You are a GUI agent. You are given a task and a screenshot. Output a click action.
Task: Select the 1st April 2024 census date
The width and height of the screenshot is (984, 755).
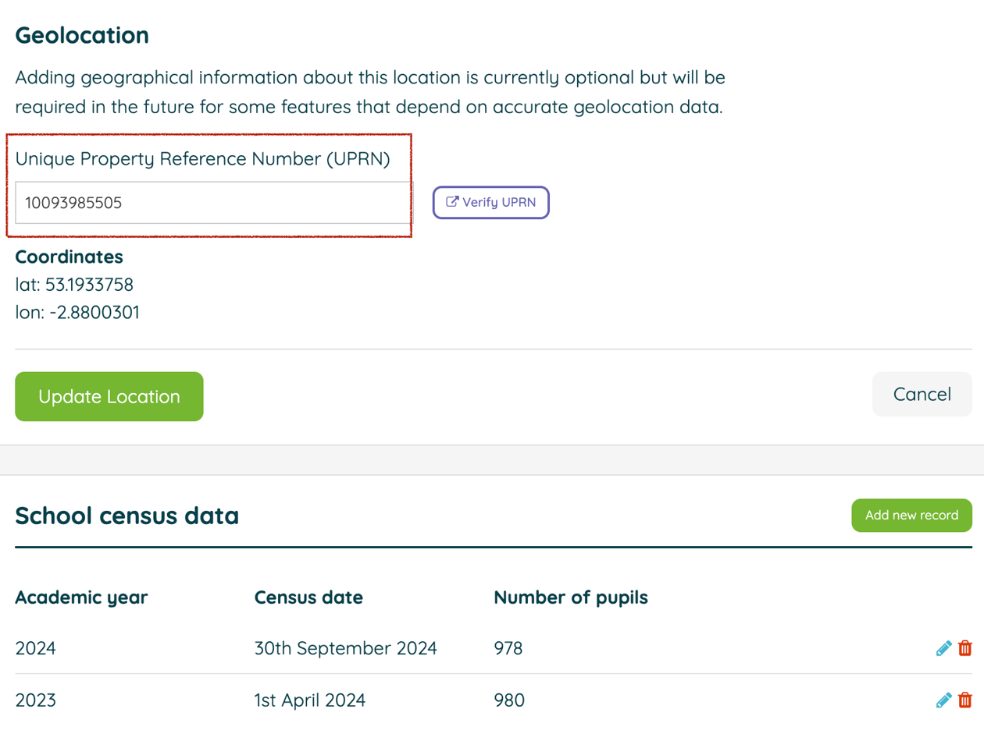point(310,700)
